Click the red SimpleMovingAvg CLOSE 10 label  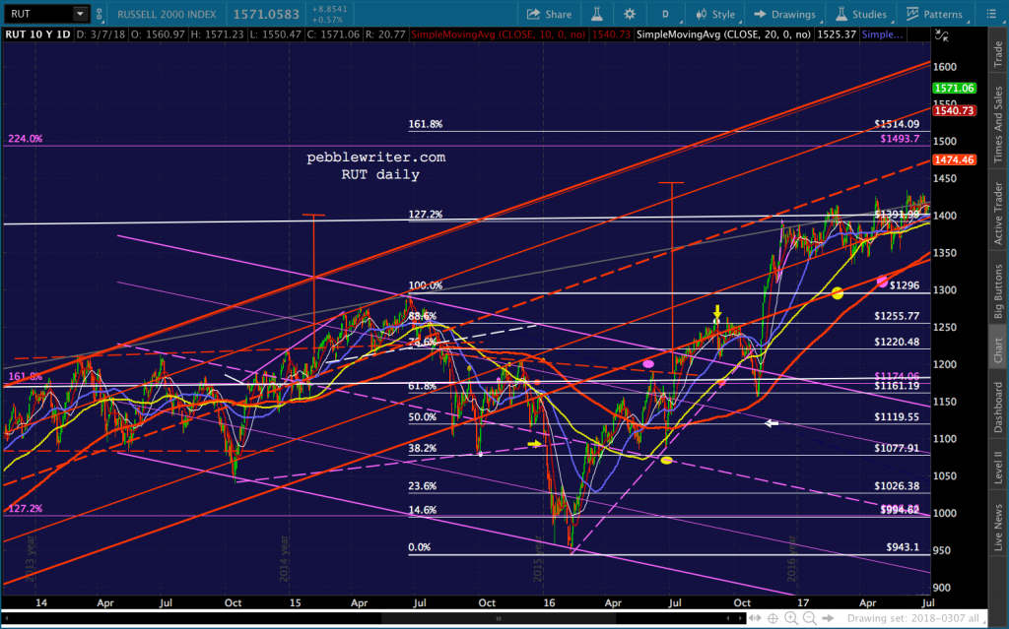click(498, 34)
